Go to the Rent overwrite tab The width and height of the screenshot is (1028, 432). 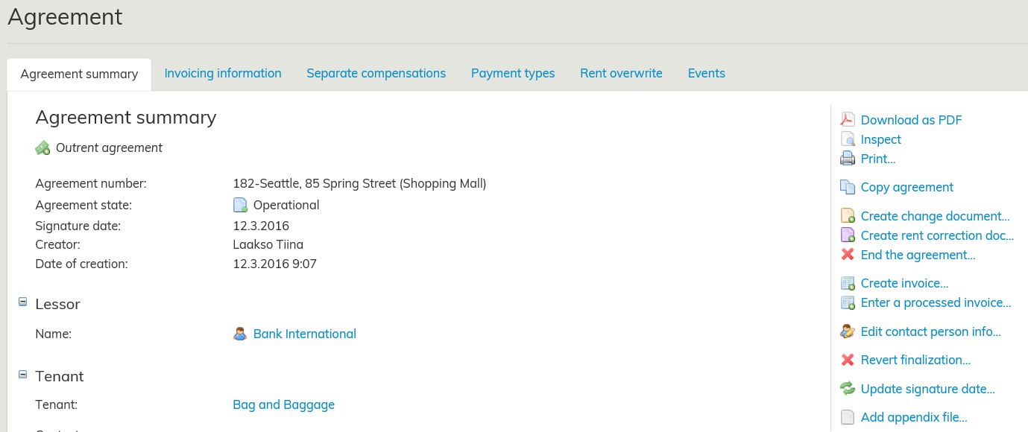[621, 73]
